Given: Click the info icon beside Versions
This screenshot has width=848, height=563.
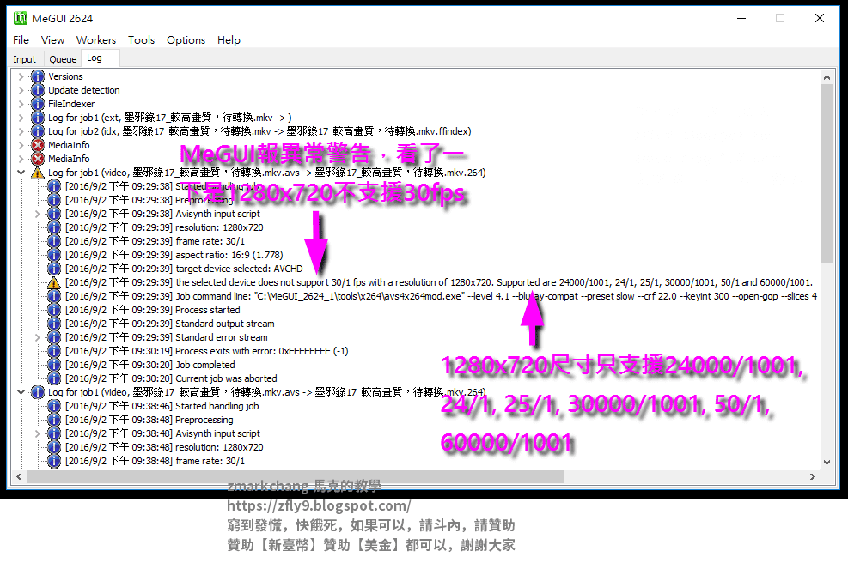Looking at the screenshot, I should click(x=37, y=76).
